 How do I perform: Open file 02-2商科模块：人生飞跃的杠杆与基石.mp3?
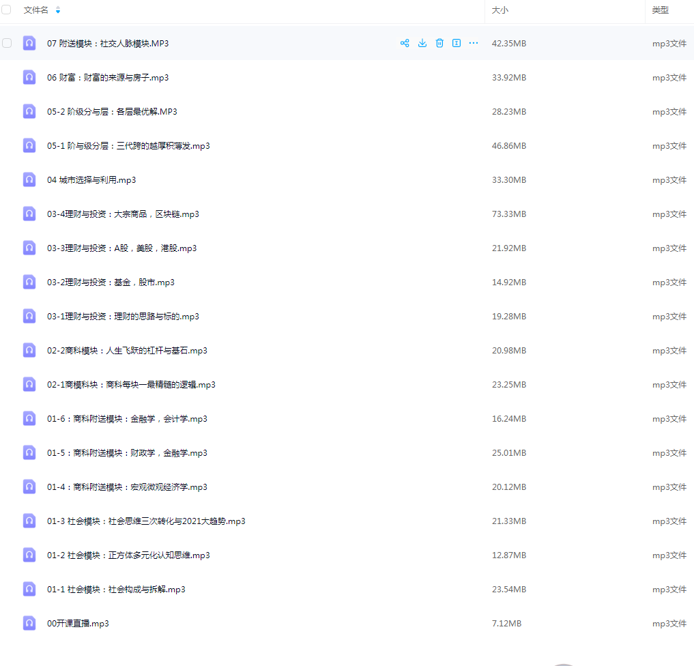coord(127,350)
